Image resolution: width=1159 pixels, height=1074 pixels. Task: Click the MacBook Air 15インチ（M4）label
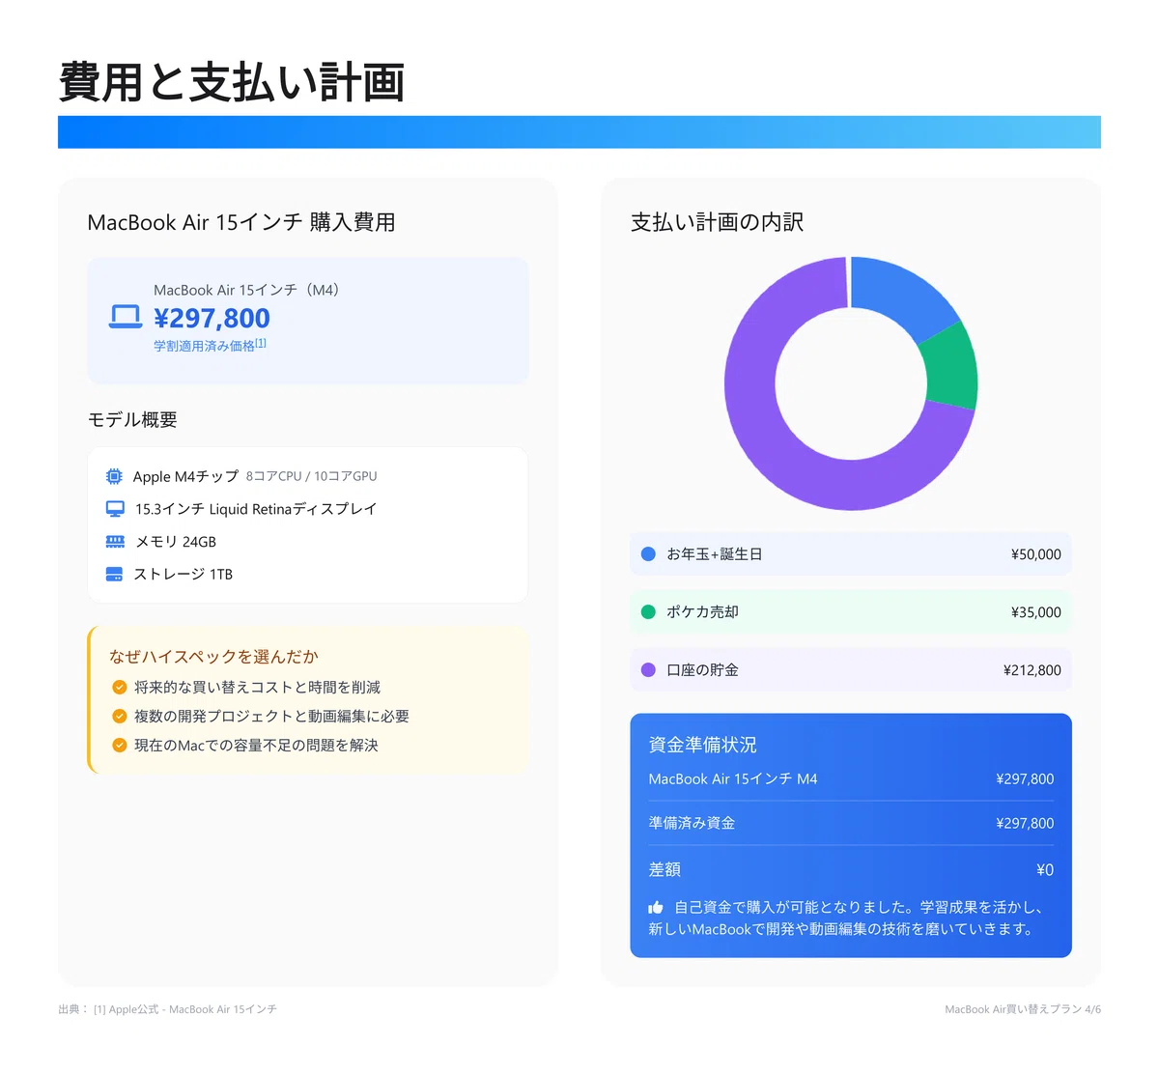coord(246,290)
